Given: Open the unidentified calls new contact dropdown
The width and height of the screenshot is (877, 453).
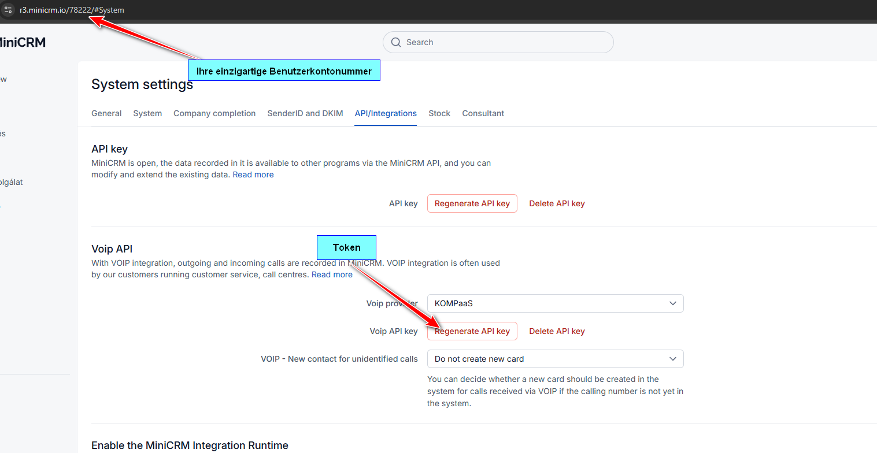Looking at the screenshot, I should click(555, 359).
